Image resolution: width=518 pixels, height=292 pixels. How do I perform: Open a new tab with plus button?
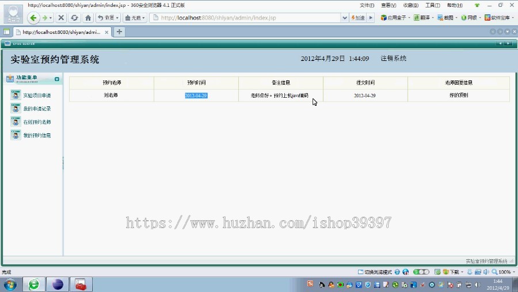[119, 32]
